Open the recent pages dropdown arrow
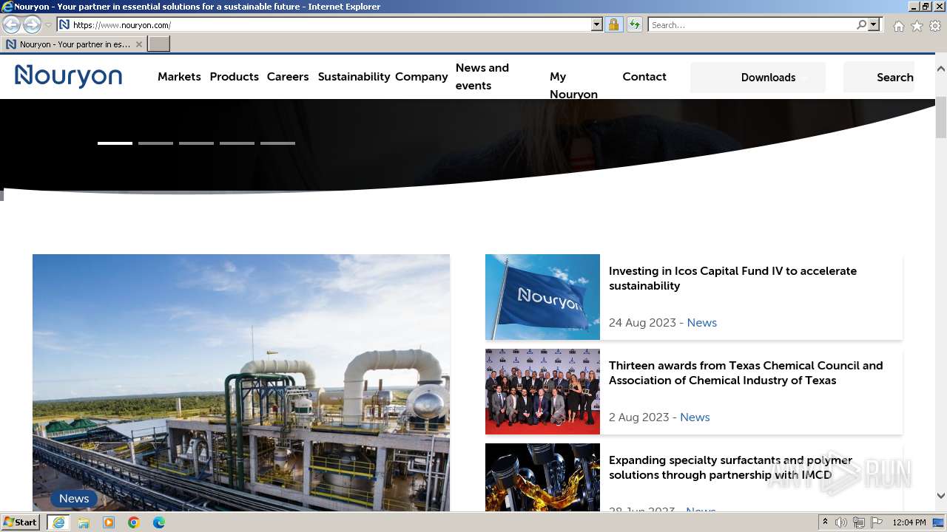The image size is (947, 532). click(48, 25)
